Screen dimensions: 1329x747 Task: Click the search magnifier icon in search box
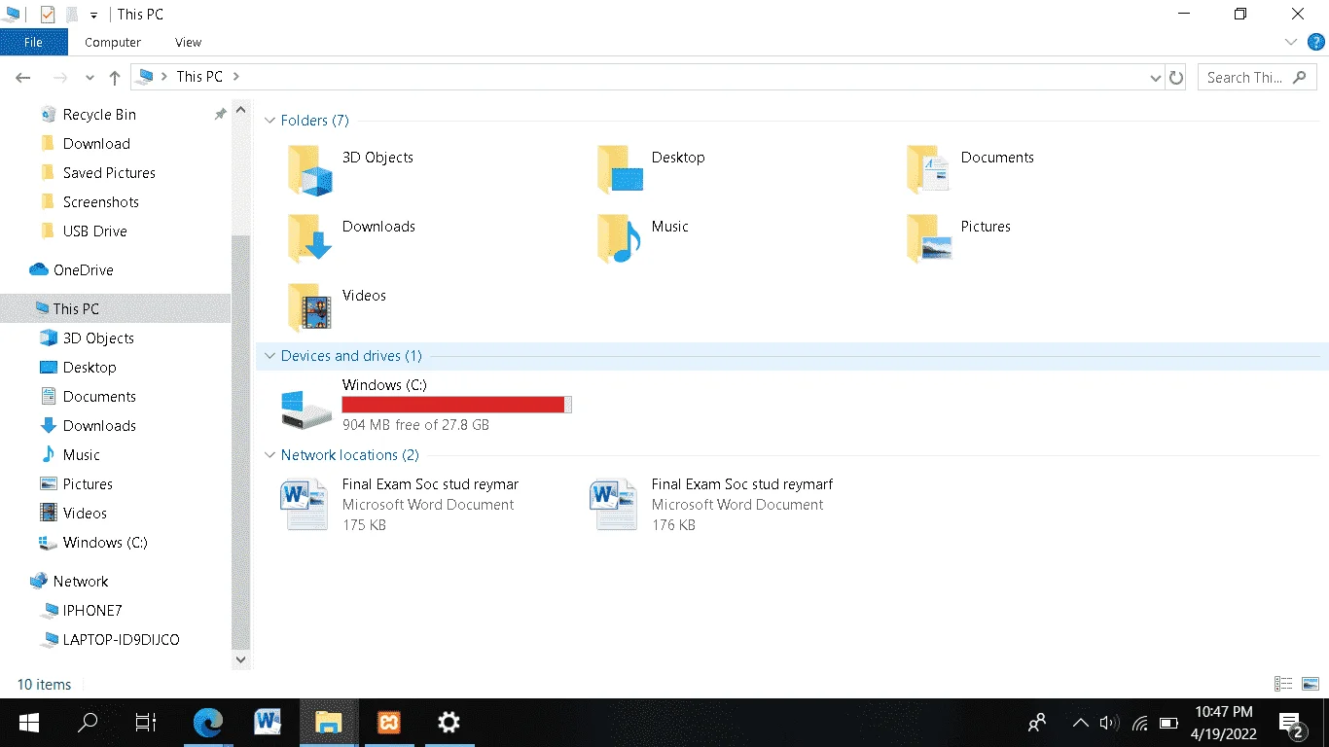[x=1300, y=78]
